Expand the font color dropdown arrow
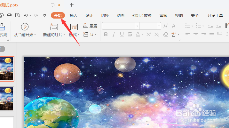Screen dimensions: 229x128 point(142,35)
